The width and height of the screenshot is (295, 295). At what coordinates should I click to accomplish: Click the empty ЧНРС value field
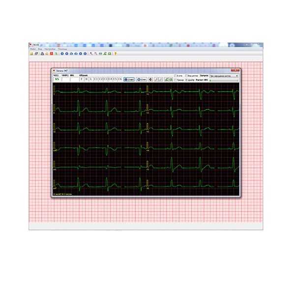tap(65, 79)
